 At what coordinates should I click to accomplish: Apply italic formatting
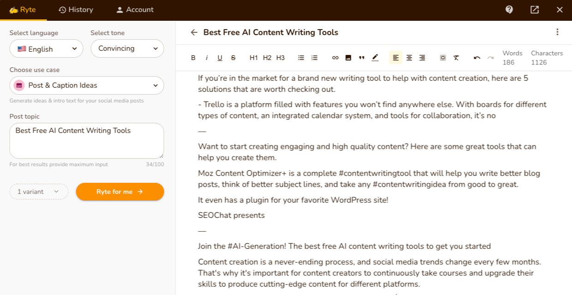coord(206,58)
